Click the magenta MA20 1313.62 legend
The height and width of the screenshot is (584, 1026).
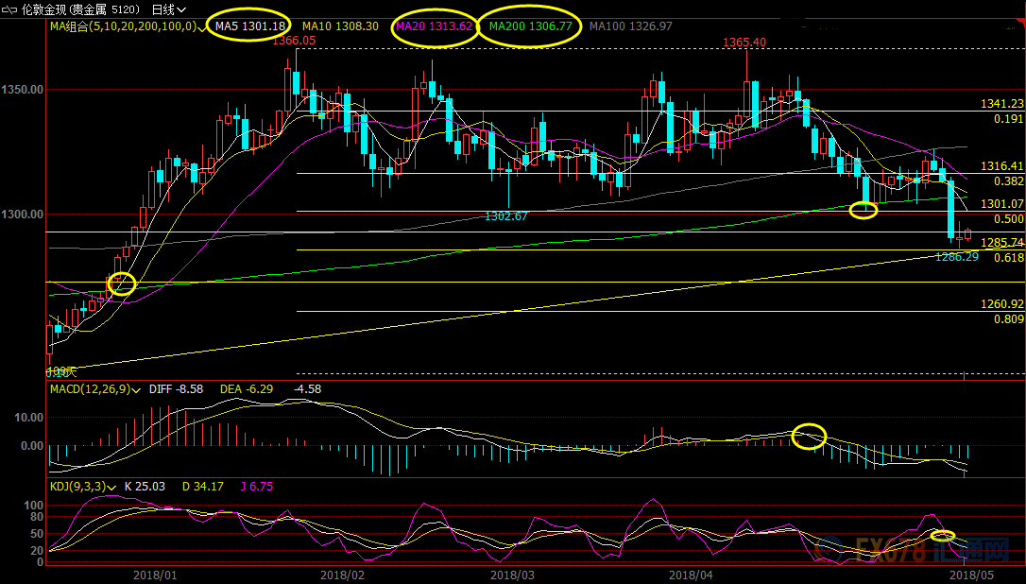click(x=433, y=26)
